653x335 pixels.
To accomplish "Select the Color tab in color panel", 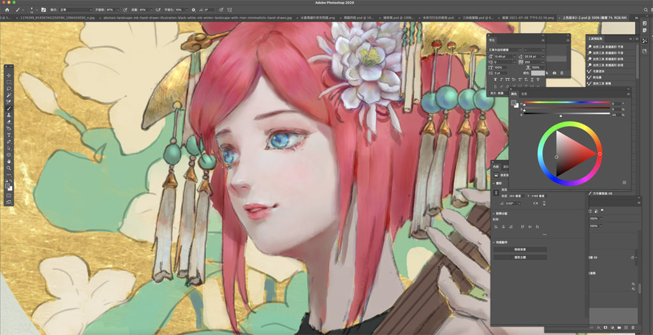I will coord(515,94).
